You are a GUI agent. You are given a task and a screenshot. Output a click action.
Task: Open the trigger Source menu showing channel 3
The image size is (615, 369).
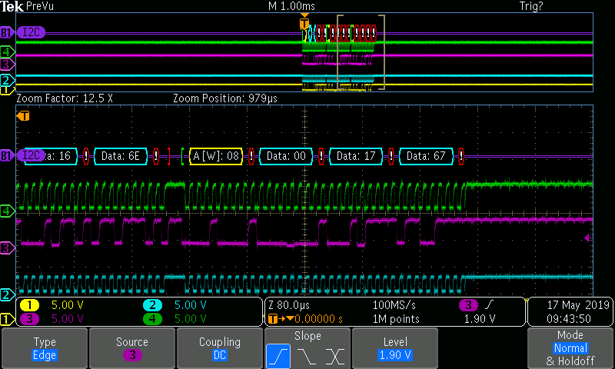pos(131,348)
